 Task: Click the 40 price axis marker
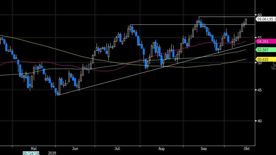[x=259, y=121]
